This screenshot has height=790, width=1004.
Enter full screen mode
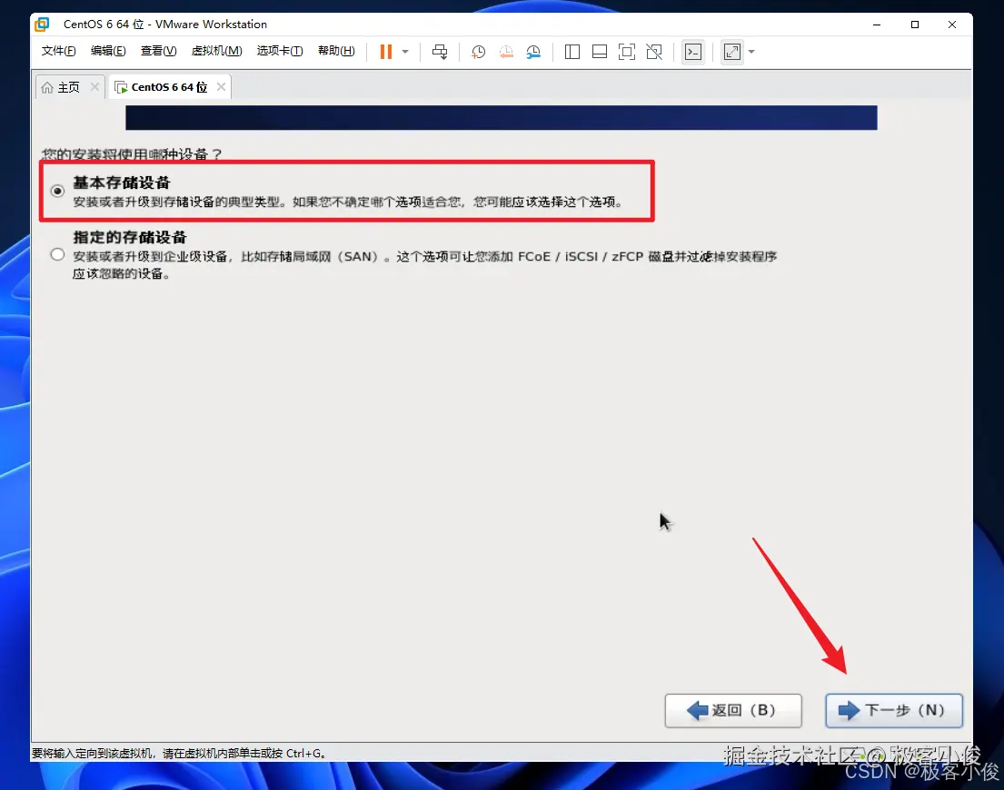[x=627, y=52]
